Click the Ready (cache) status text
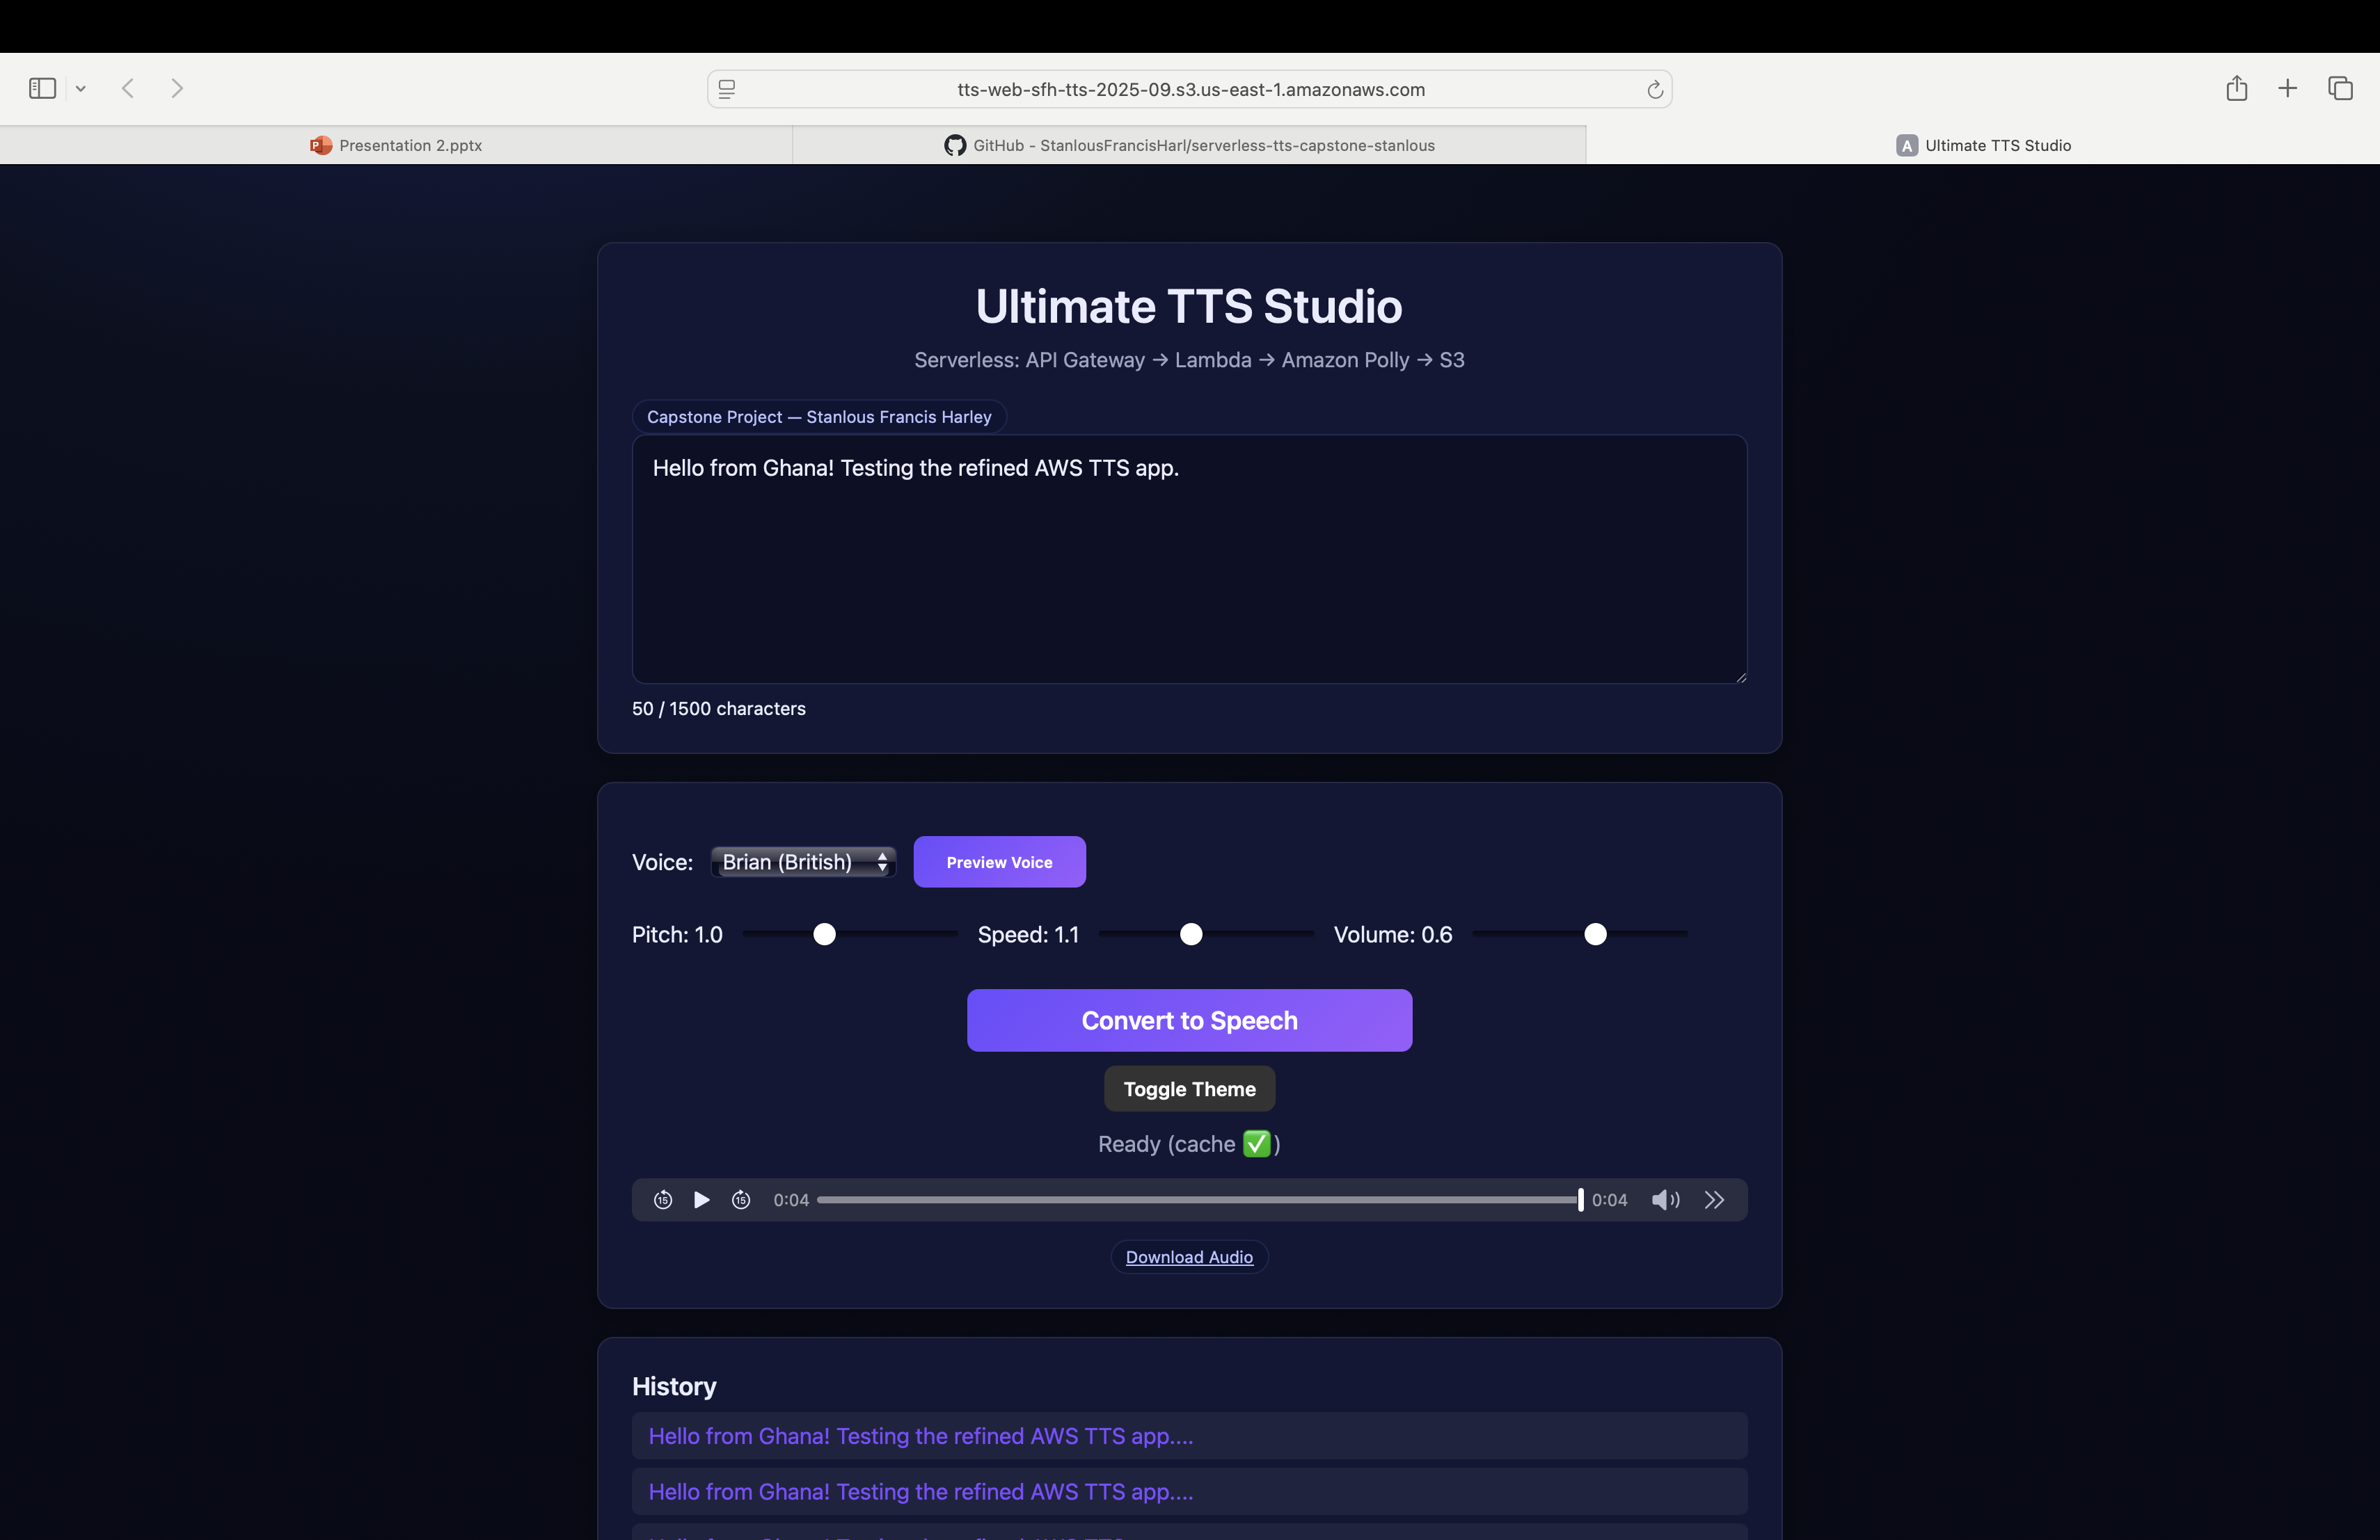 click(1189, 1144)
